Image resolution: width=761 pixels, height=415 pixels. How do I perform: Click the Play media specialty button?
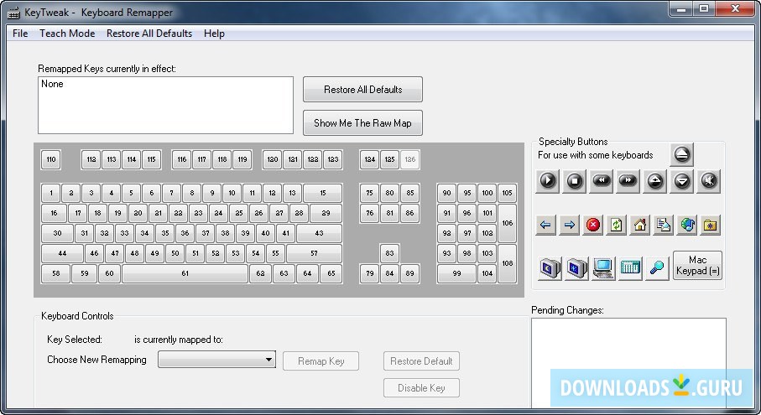click(x=547, y=181)
